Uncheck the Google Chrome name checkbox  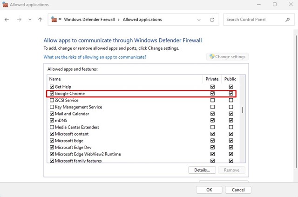[x=52, y=94]
